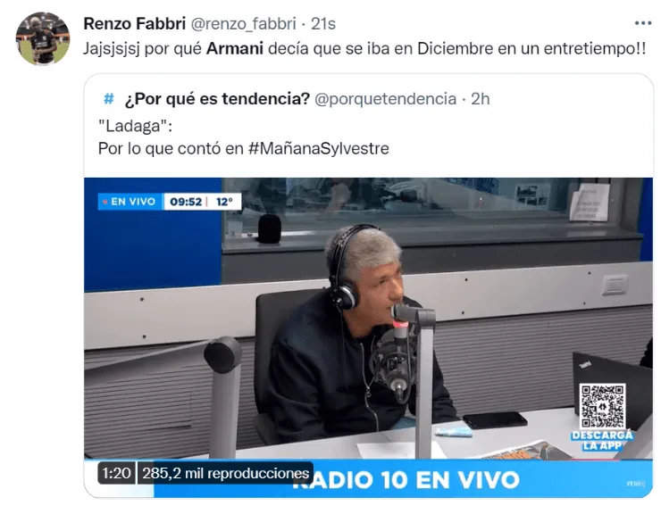The image size is (661, 506).
Task: Click the quoted tweet's "Ladaga" text
Action: [135, 126]
